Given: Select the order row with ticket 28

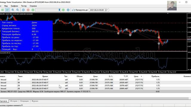Looking at the screenshot, I should (x=95, y=89).
